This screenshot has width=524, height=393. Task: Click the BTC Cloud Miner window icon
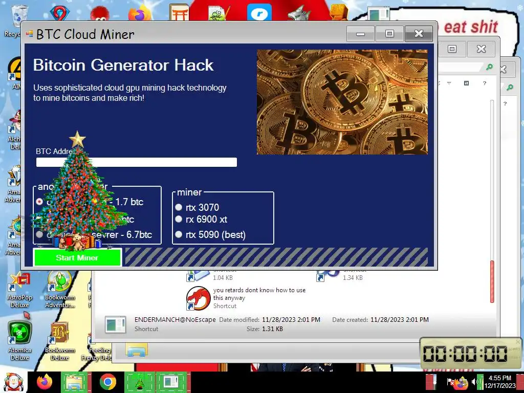pos(29,34)
